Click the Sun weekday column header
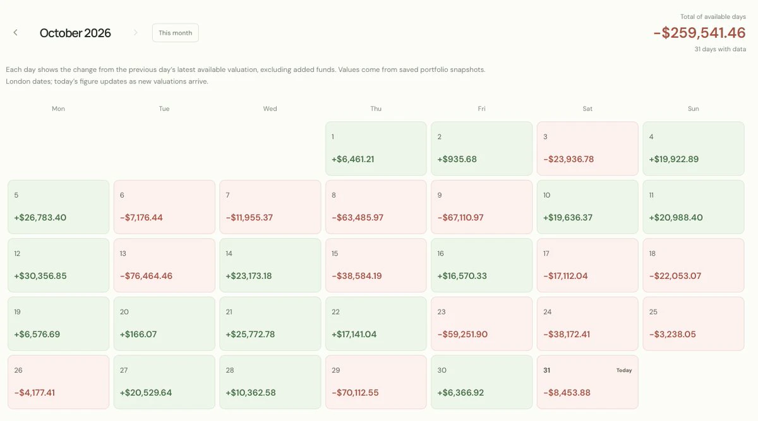The image size is (758, 421). (694, 109)
